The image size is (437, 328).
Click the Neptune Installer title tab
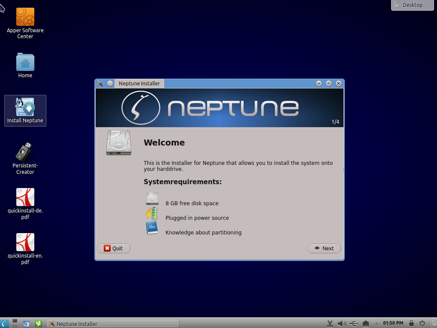139,83
